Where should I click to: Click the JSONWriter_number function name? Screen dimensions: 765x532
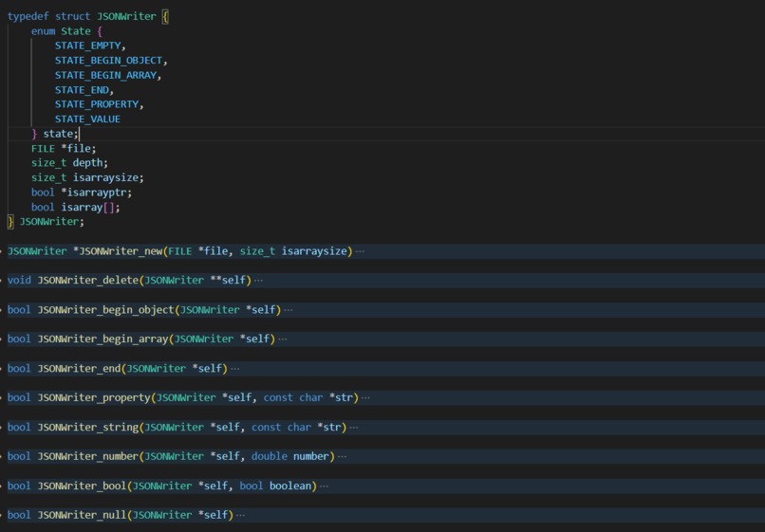coord(88,456)
